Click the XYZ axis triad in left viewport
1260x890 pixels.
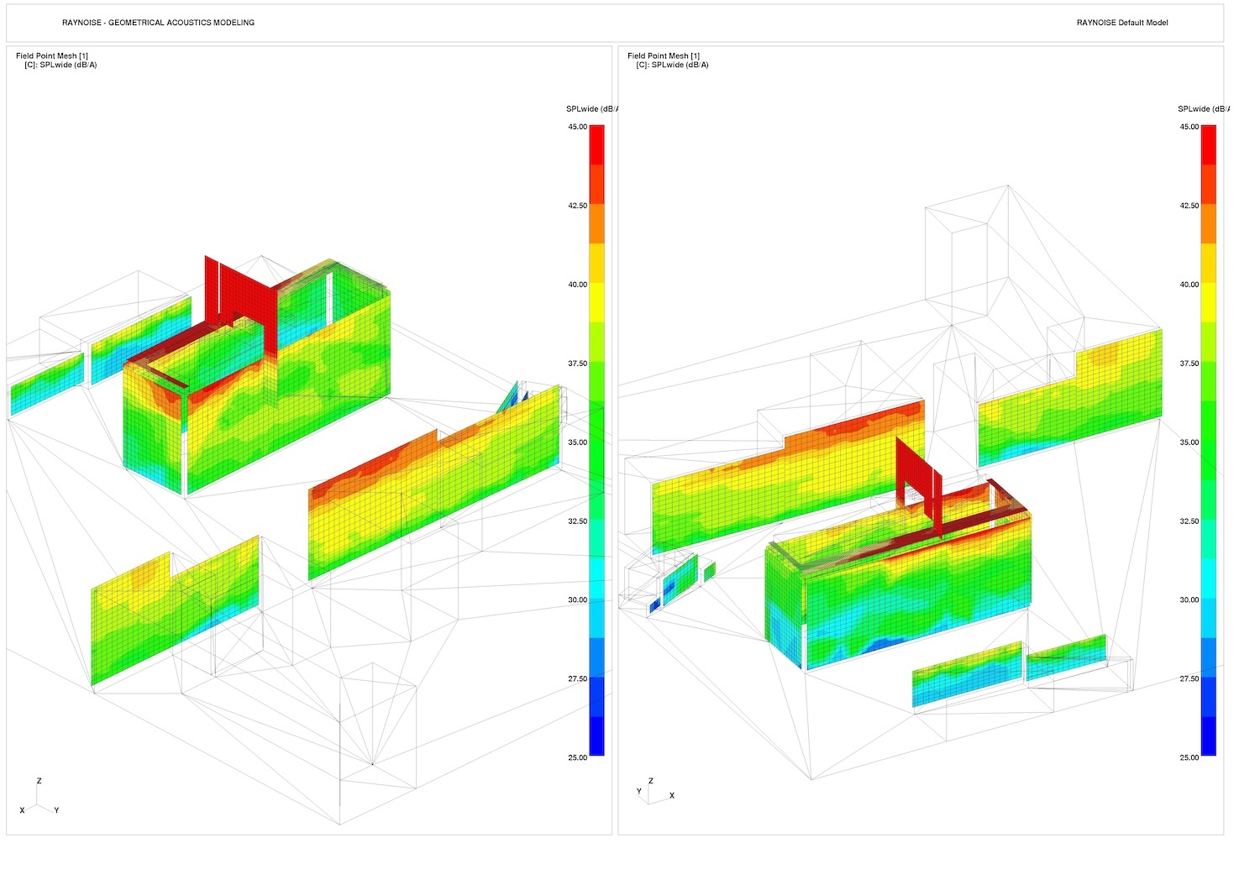click(x=39, y=799)
